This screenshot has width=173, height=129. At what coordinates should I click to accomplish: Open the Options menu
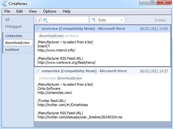click(50, 11)
